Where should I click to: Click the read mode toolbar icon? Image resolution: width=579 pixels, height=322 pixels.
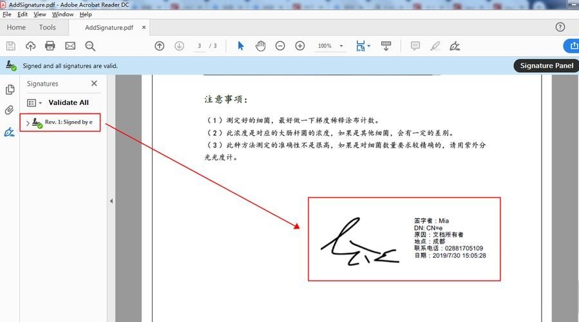[386, 46]
